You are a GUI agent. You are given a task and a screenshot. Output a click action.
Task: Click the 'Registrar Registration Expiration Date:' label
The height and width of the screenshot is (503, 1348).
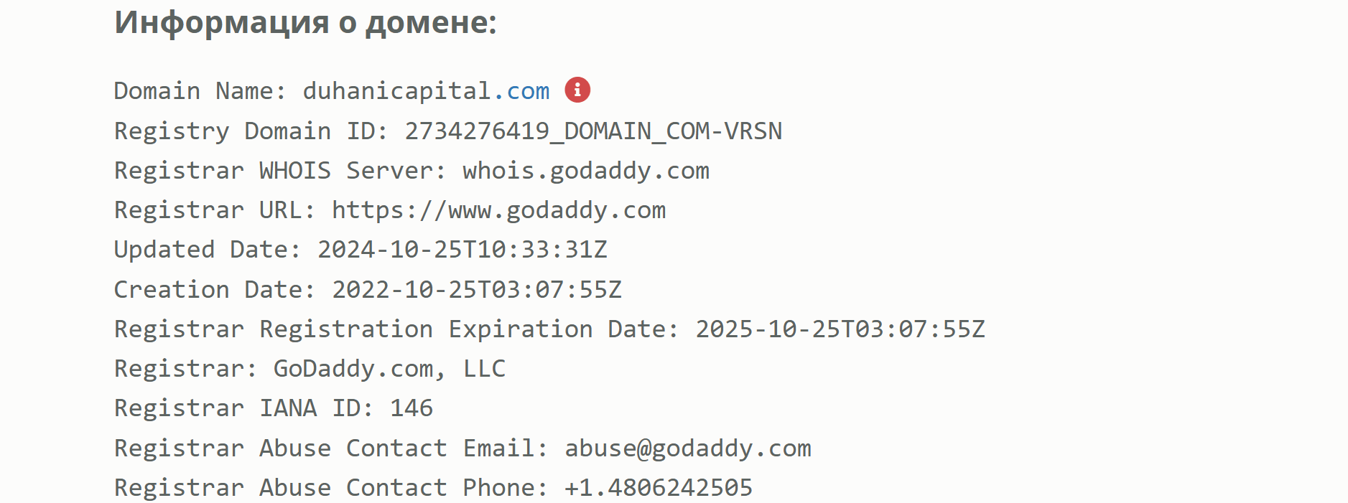click(396, 329)
